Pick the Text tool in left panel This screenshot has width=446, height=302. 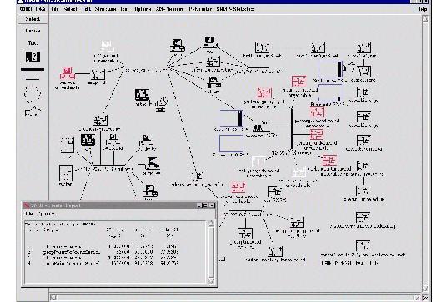coord(33,43)
